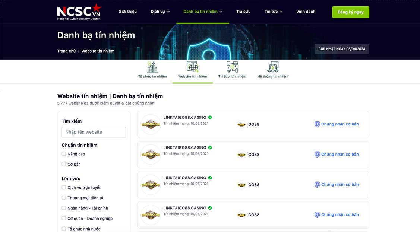
Task: Open the second result's site logo thumbnail
Action: tap(151, 155)
